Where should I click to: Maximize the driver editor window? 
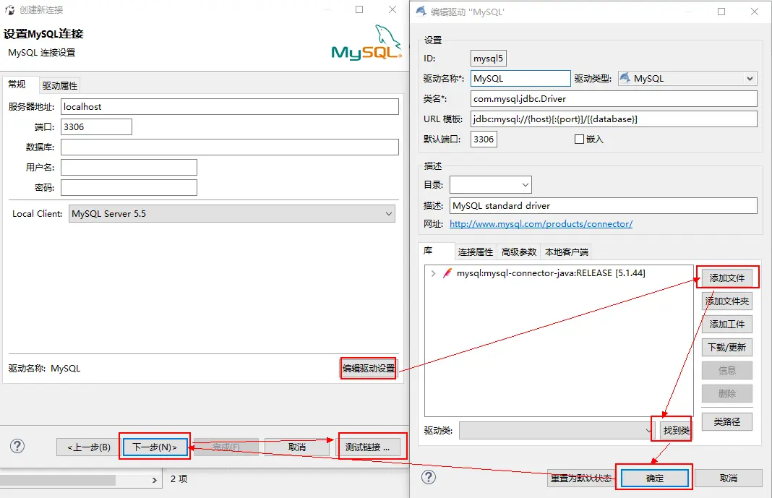(721, 12)
